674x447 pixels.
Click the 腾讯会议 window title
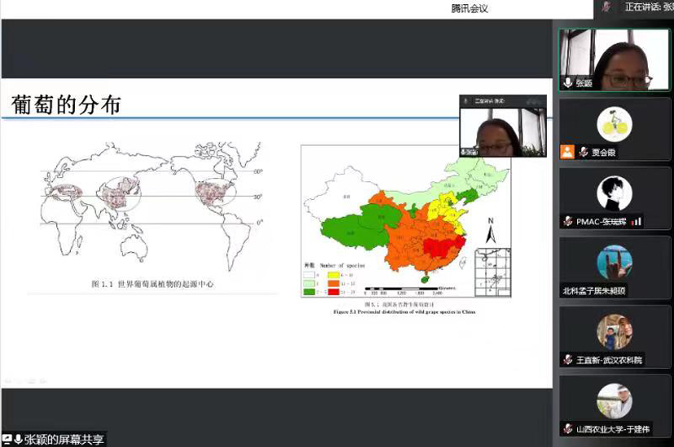(x=469, y=7)
